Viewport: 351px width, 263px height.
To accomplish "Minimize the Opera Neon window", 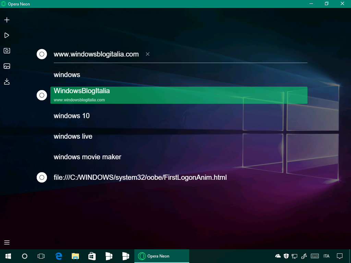I will click(311, 4).
